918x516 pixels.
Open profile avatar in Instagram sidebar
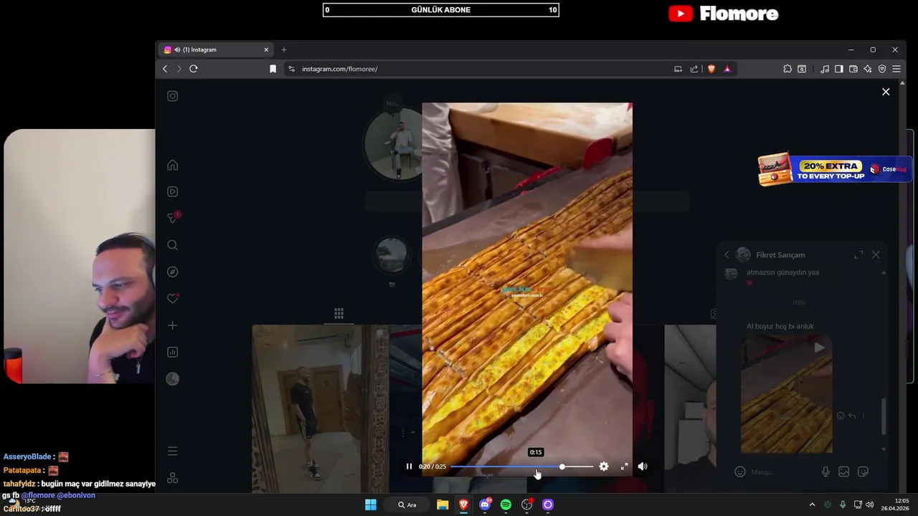(172, 379)
